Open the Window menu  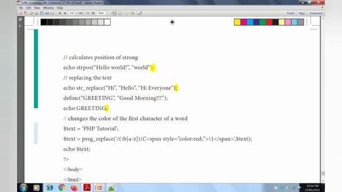(49, 8)
